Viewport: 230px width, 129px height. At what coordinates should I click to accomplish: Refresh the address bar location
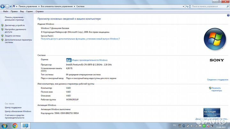click(187, 6)
